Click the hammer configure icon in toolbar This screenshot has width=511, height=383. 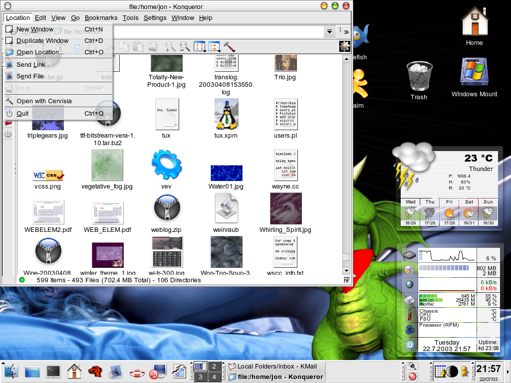point(230,46)
